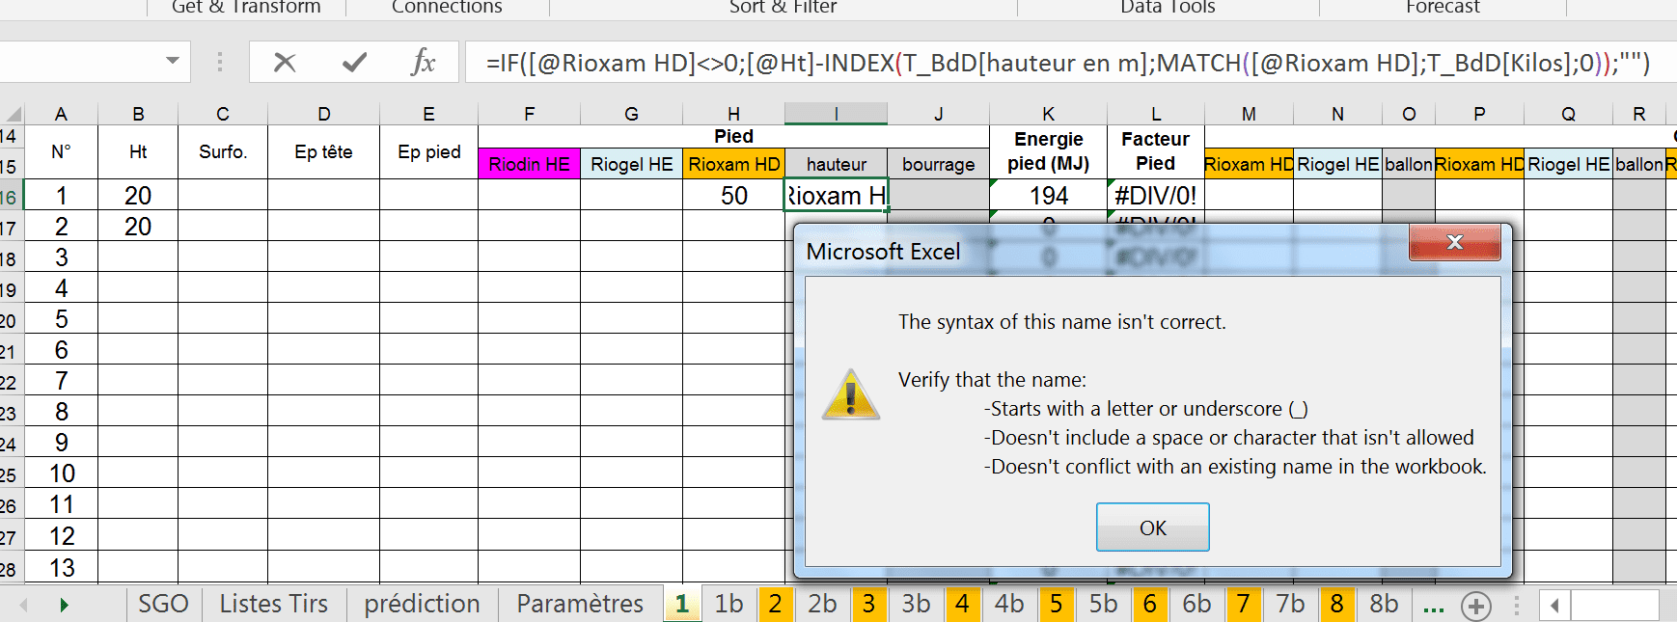Screen dimensions: 1677x622
Task: Click the cancel (X) formula entry icon
Action: point(284,63)
